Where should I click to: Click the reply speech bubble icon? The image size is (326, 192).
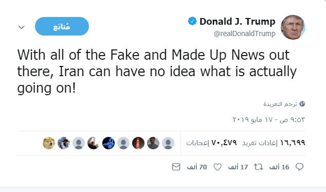(x=300, y=167)
